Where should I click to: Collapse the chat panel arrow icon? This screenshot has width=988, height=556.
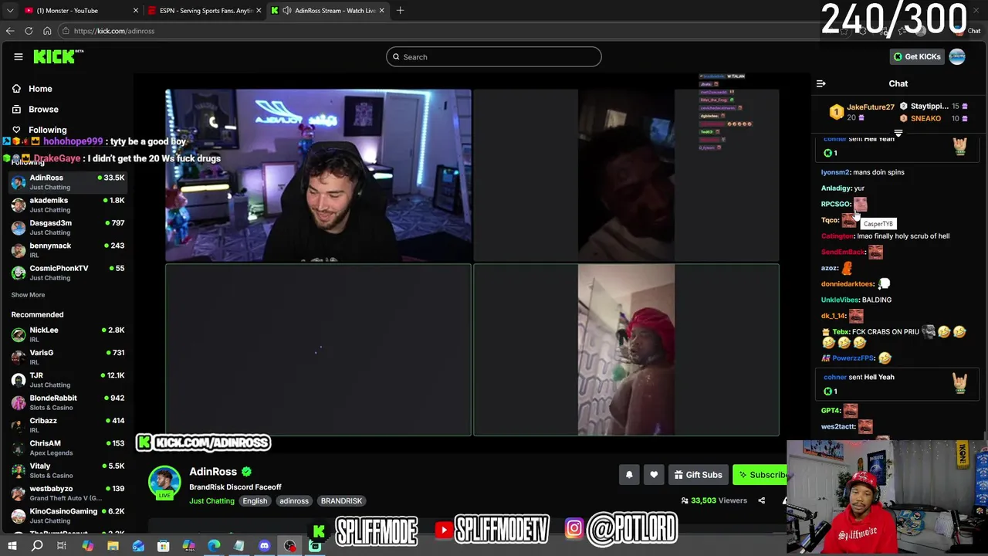click(821, 83)
